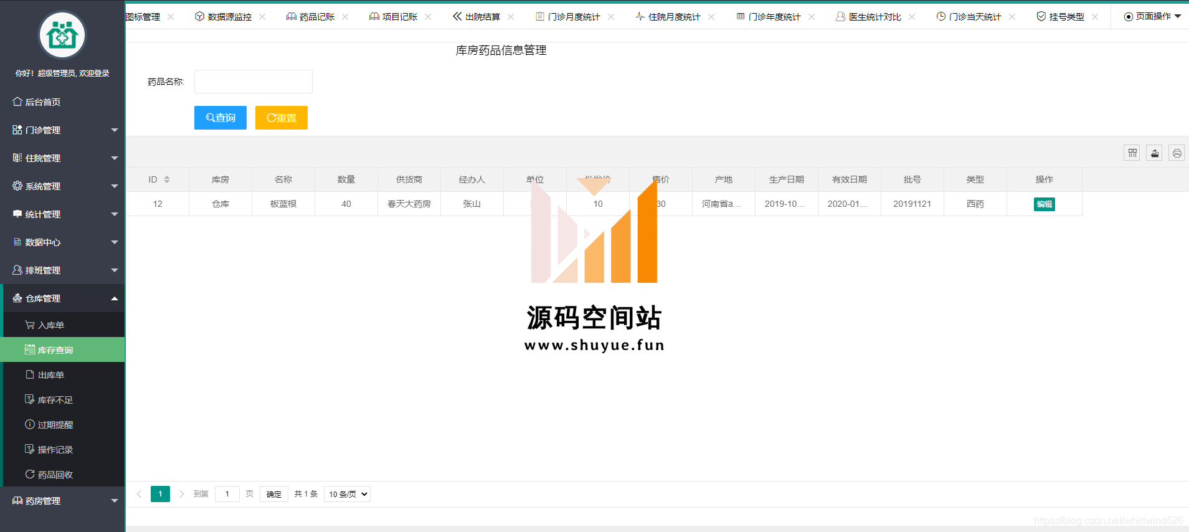Image resolution: width=1189 pixels, height=532 pixels.
Task: Click the table print icon
Action: pos(1177,153)
